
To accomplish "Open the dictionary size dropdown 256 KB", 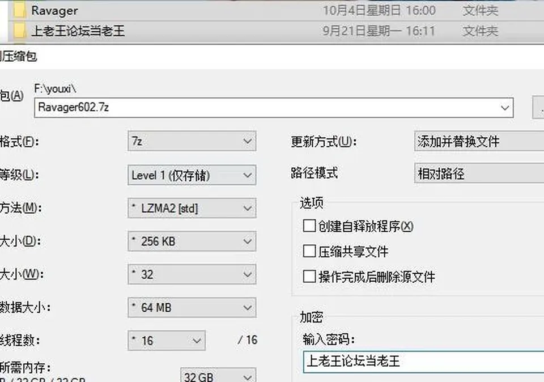I will point(192,241).
